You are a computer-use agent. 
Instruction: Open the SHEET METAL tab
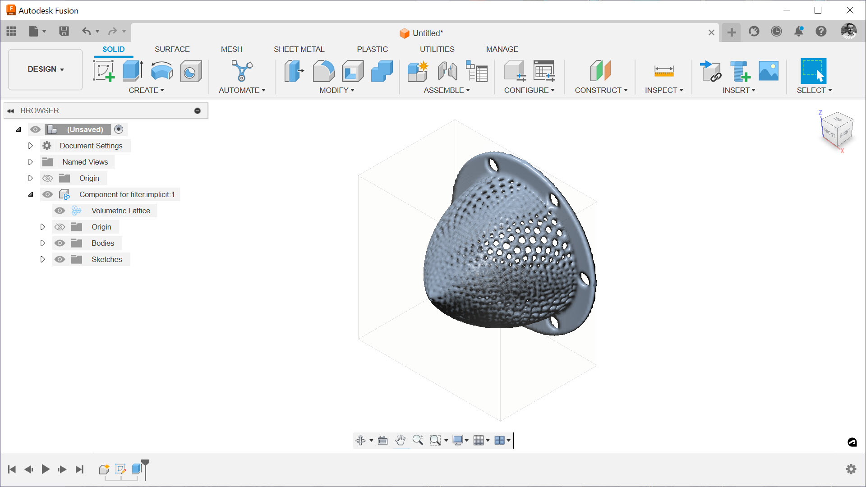click(299, 49)
